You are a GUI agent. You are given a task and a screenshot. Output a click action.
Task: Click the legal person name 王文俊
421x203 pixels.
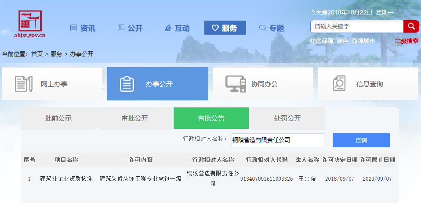(307, 179)
